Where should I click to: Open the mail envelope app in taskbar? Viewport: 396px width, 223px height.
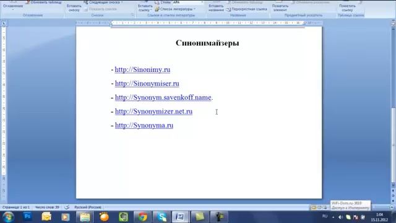click(46, 217)
